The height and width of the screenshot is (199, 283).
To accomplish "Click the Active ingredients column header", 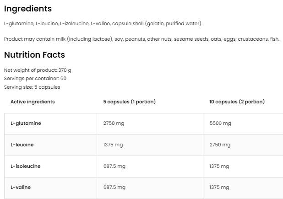I will [x=33, y=102].
